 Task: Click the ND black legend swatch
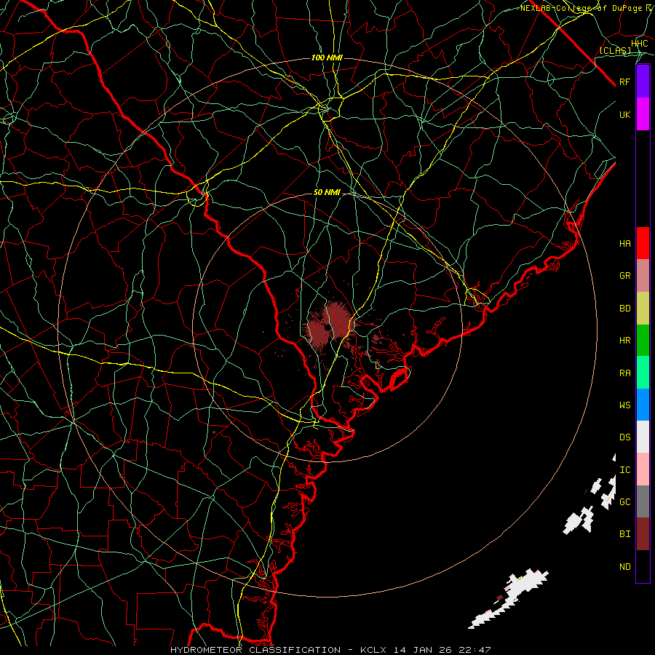643,566
